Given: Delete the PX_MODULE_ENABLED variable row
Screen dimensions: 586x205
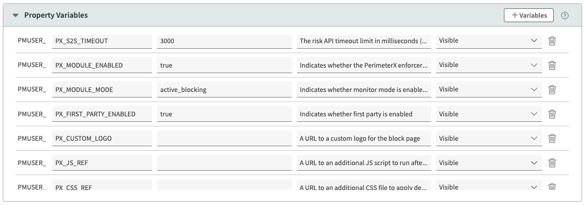Looking at the screenshot, I should (552, 65).
